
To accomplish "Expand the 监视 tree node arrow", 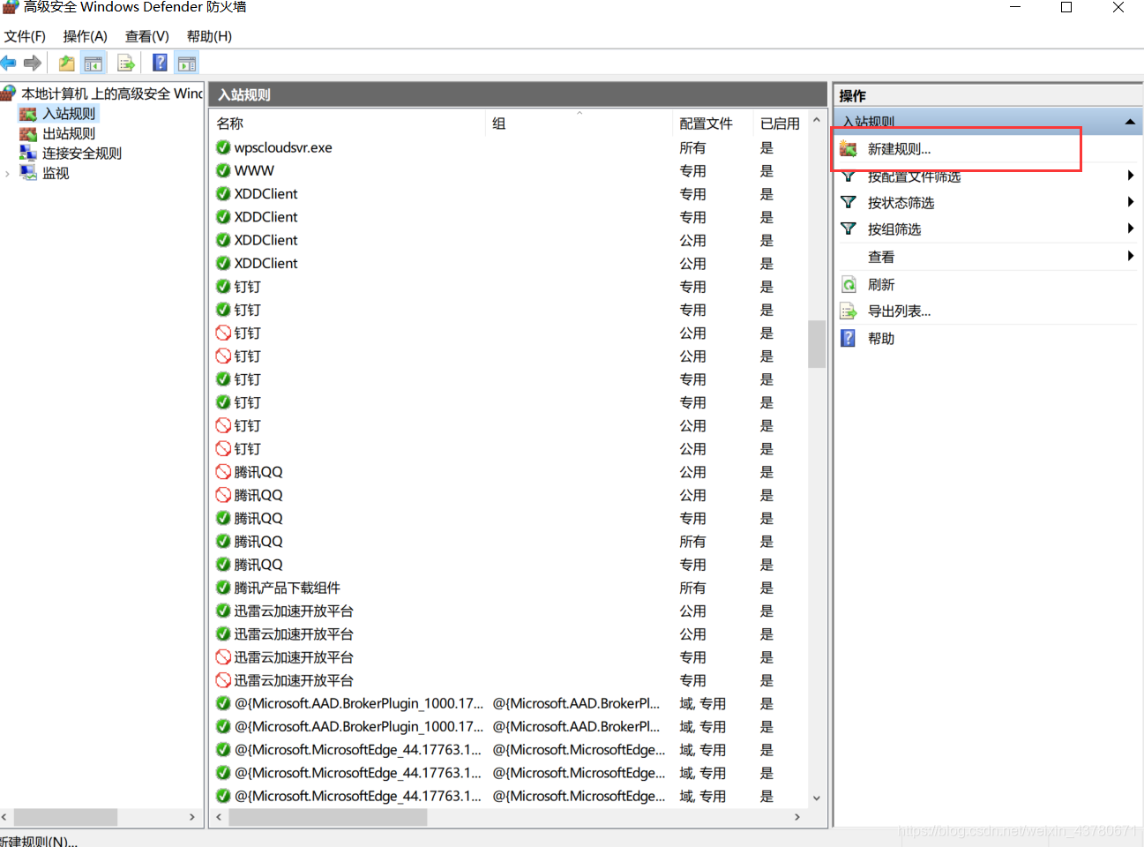I will (x=8, y=173).
